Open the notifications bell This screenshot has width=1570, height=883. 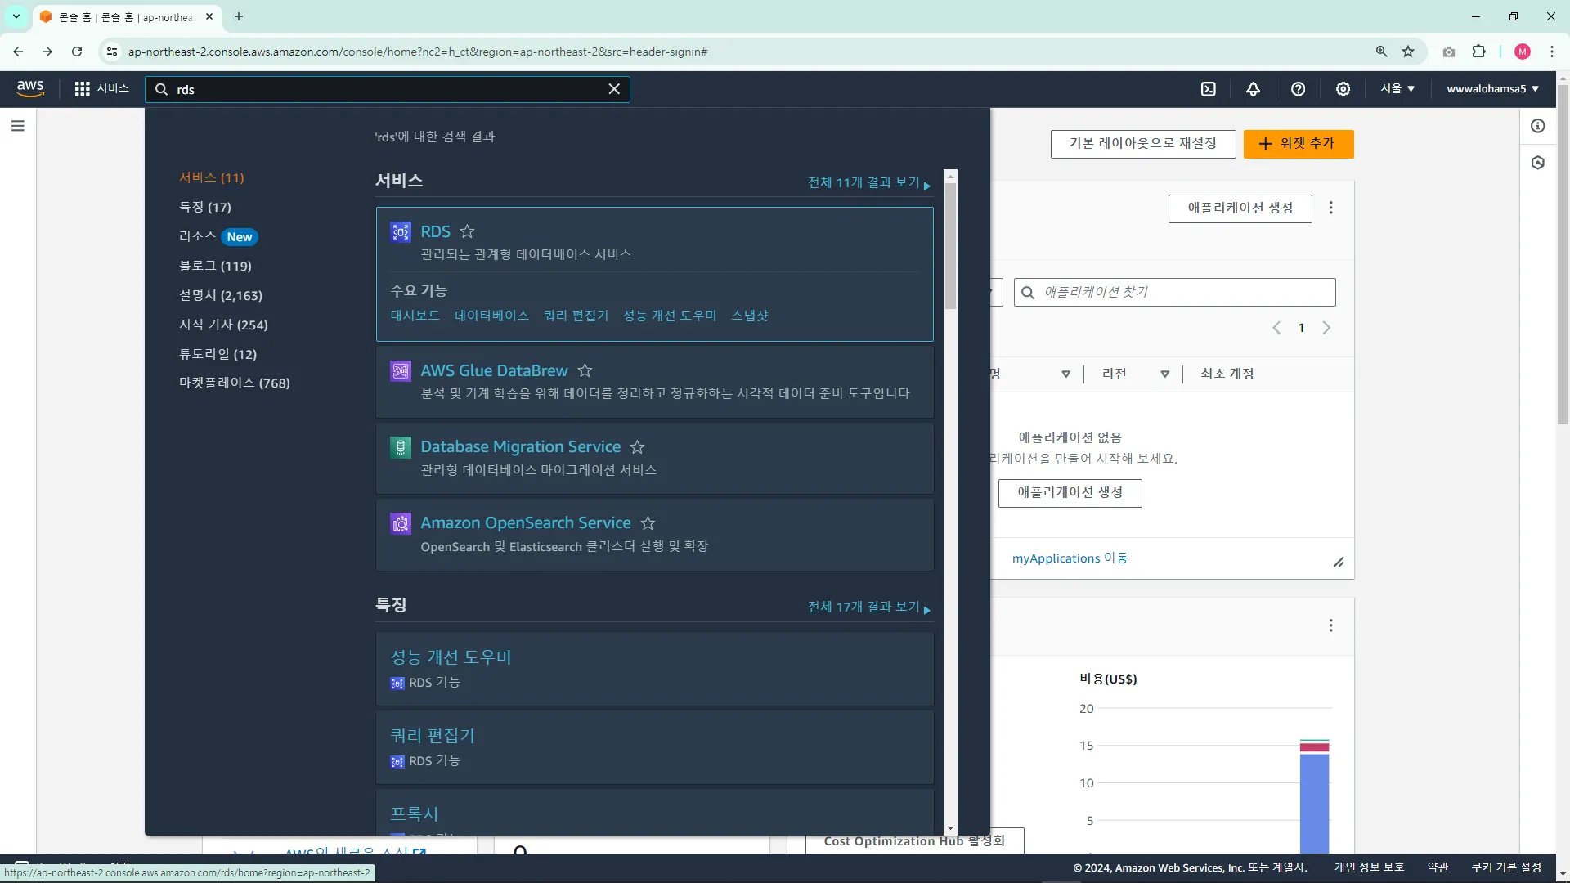pos(1253,89)
